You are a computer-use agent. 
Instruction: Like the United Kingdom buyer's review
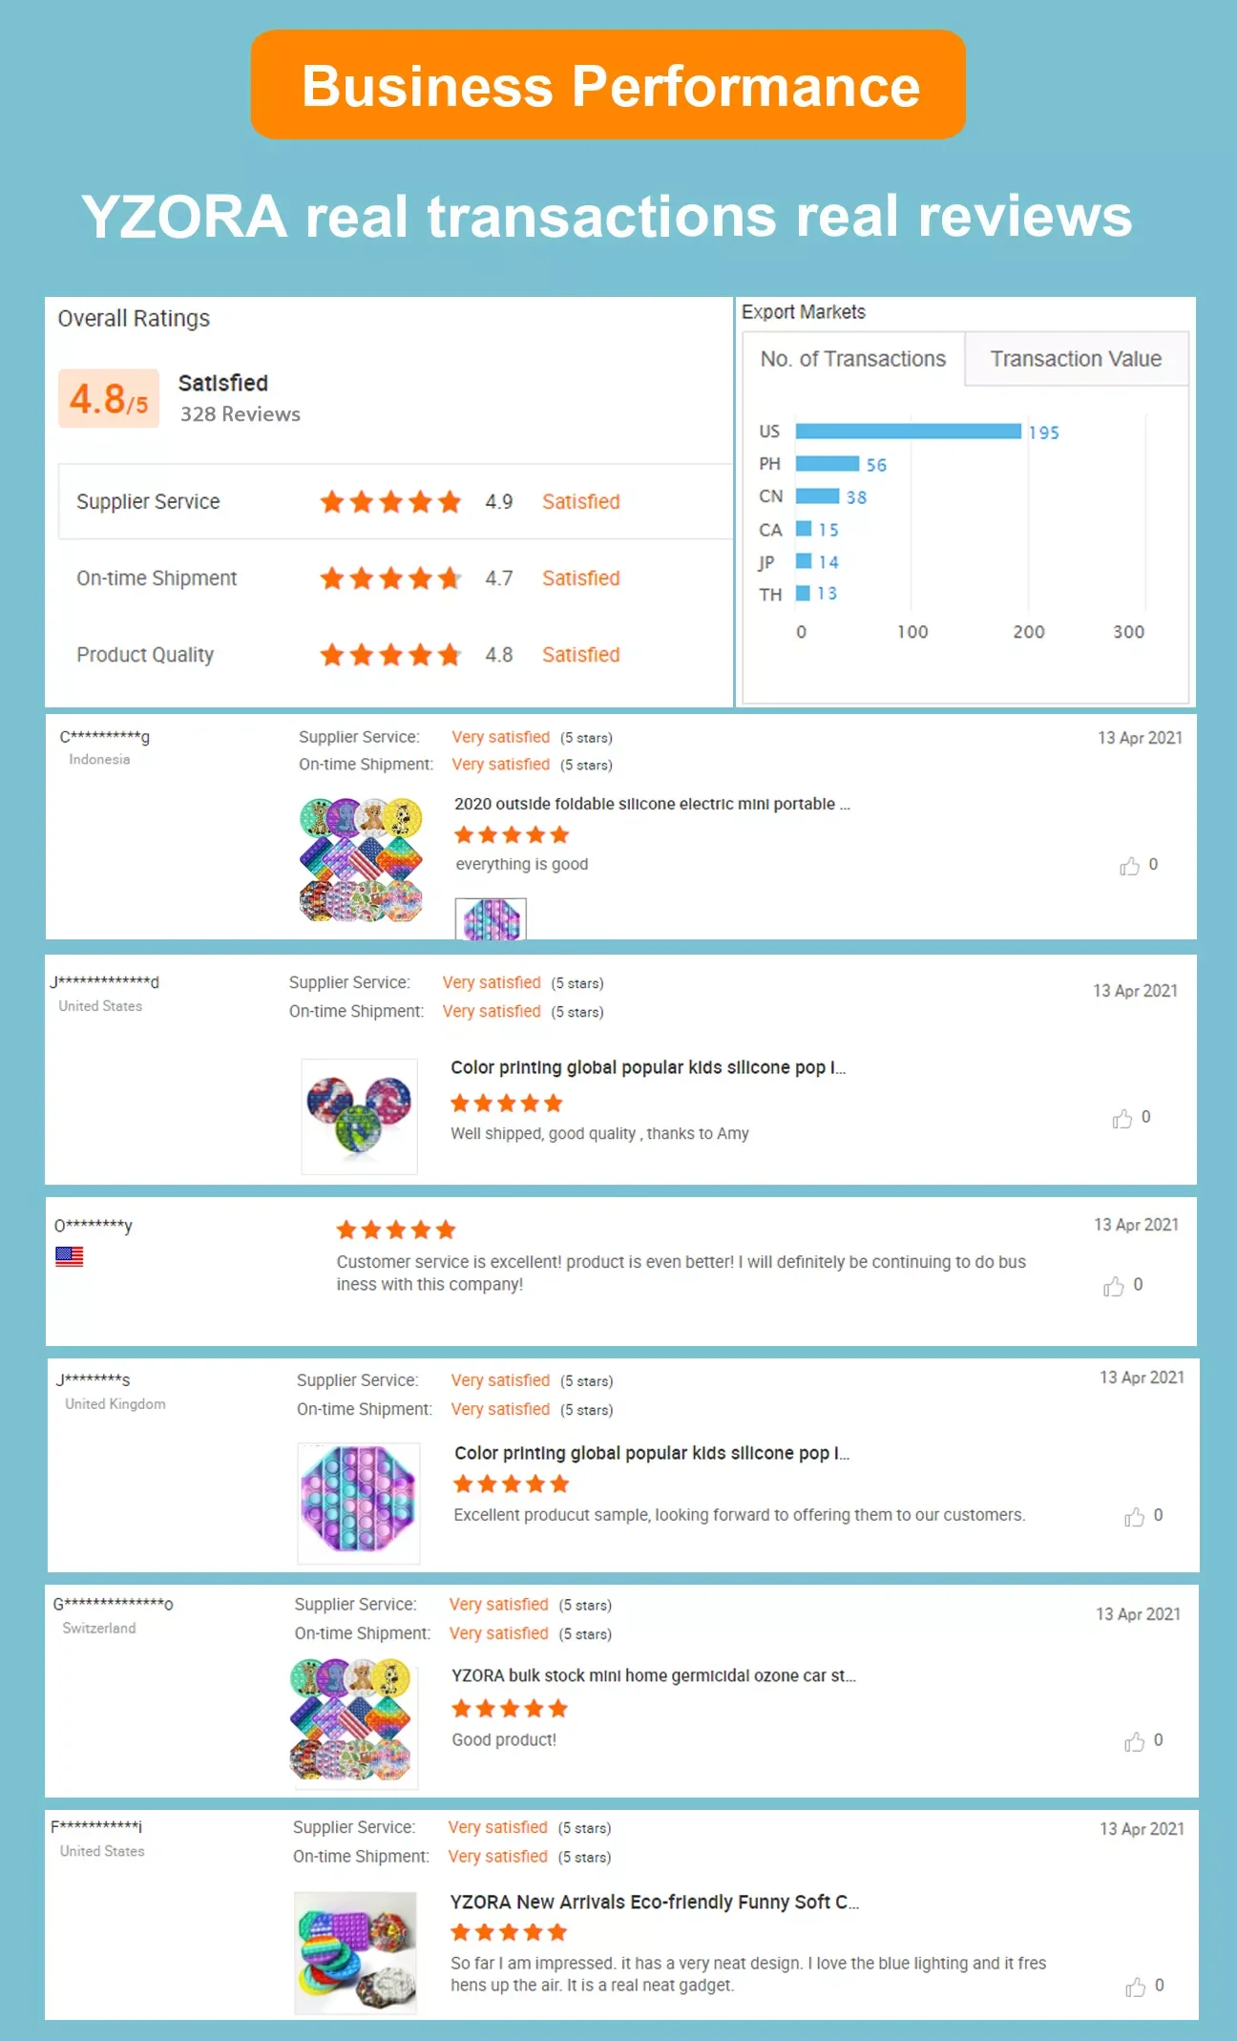(1134, 1516)
